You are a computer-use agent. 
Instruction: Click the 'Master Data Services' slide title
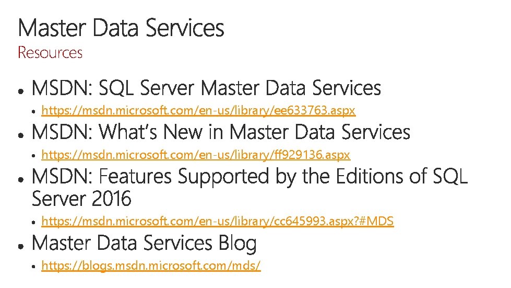[121, 28]
